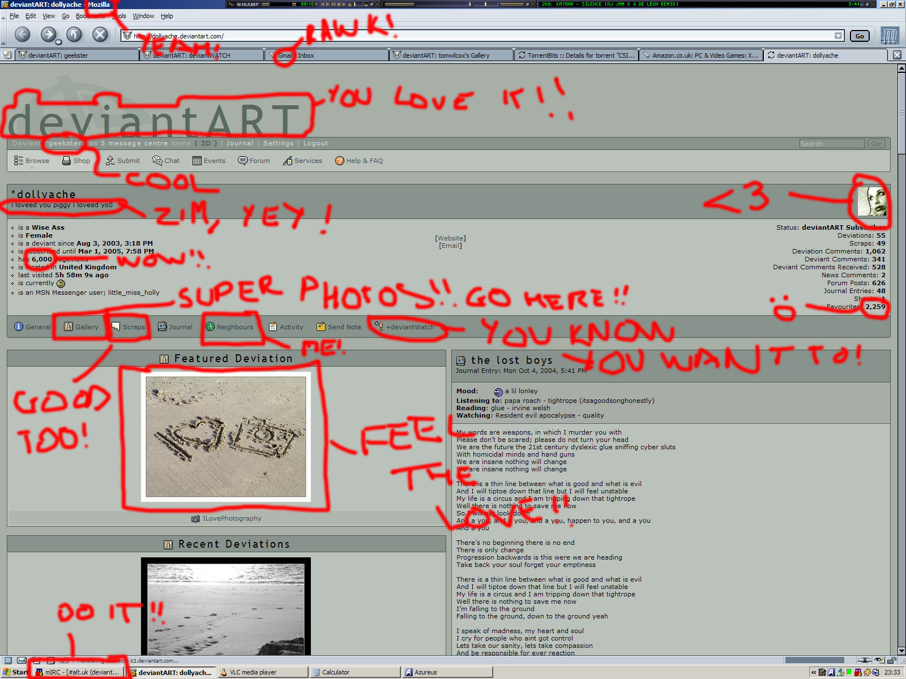Click the status bar Mail icon
The image size is (906, 679).
tap(22, 660)
